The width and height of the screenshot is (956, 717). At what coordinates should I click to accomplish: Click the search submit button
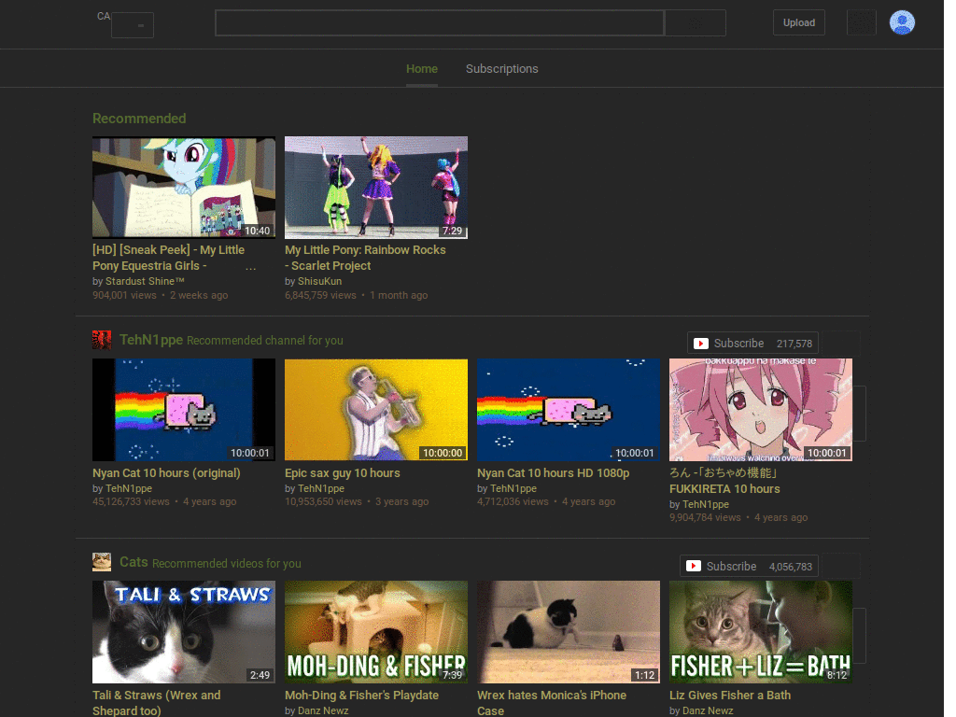click(695, 23)
